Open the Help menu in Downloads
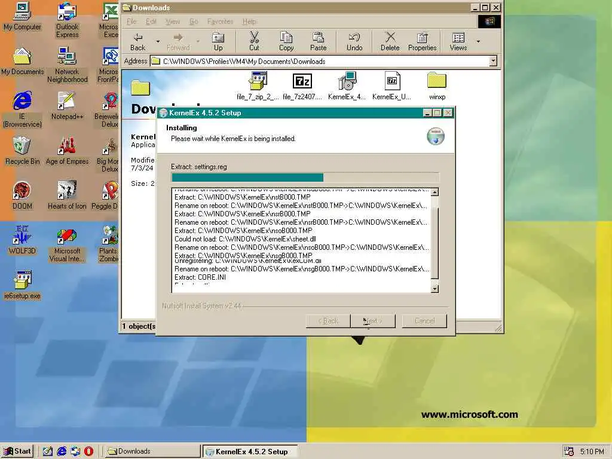The height and width of the screenshot is (459, 612). pyautogui.click(x=249, y=22)
